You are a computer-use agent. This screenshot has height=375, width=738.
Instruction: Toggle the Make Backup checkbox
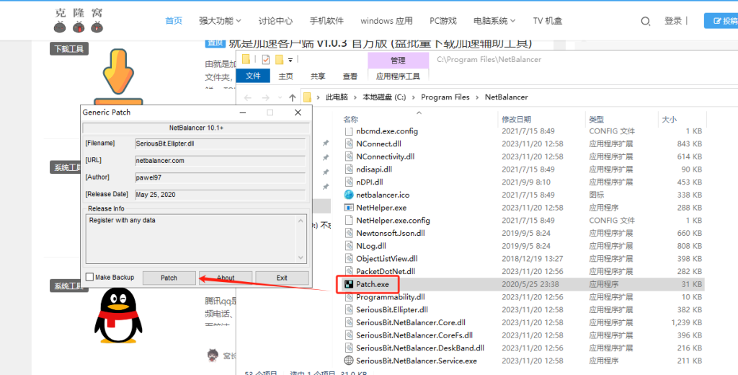89,277
